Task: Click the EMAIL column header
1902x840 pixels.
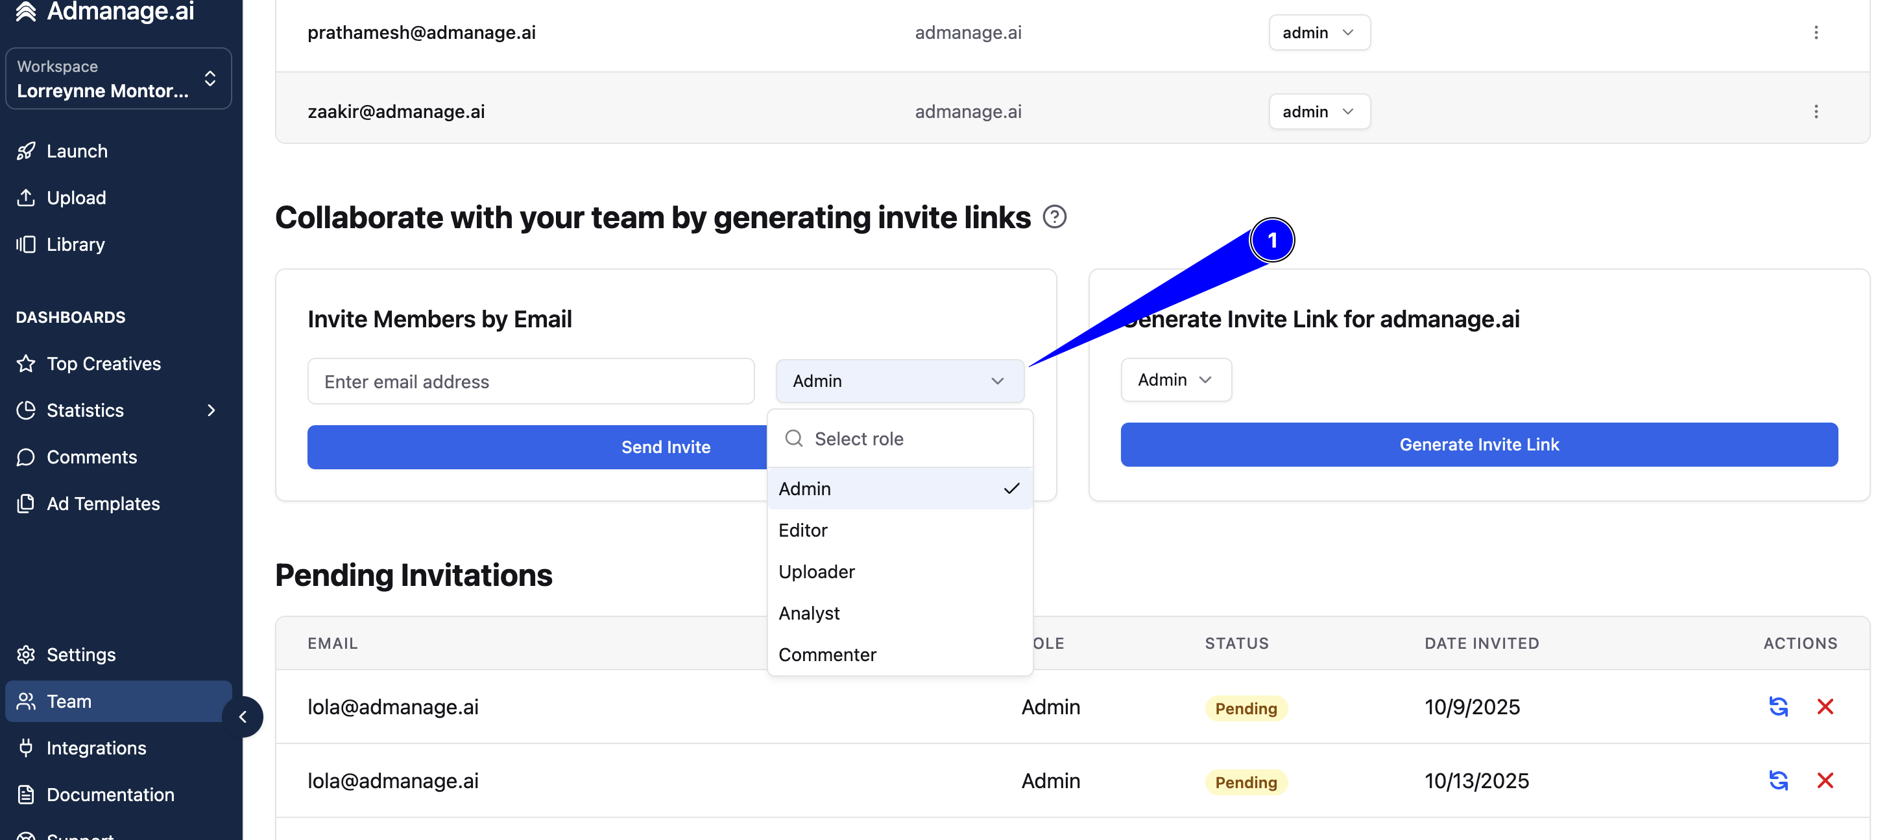Action: (x=333, y=643)
